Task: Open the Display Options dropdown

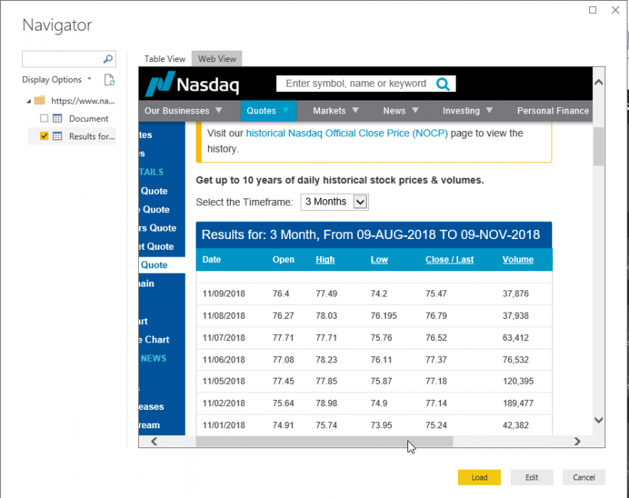Action: pyautogui.click(x=57, y=80)
